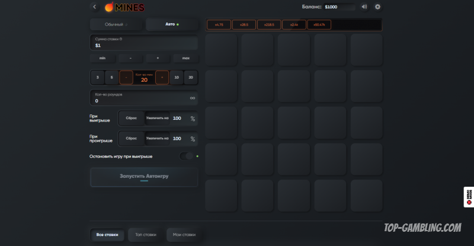Choose preset of 10 mines

click(177, 78)
